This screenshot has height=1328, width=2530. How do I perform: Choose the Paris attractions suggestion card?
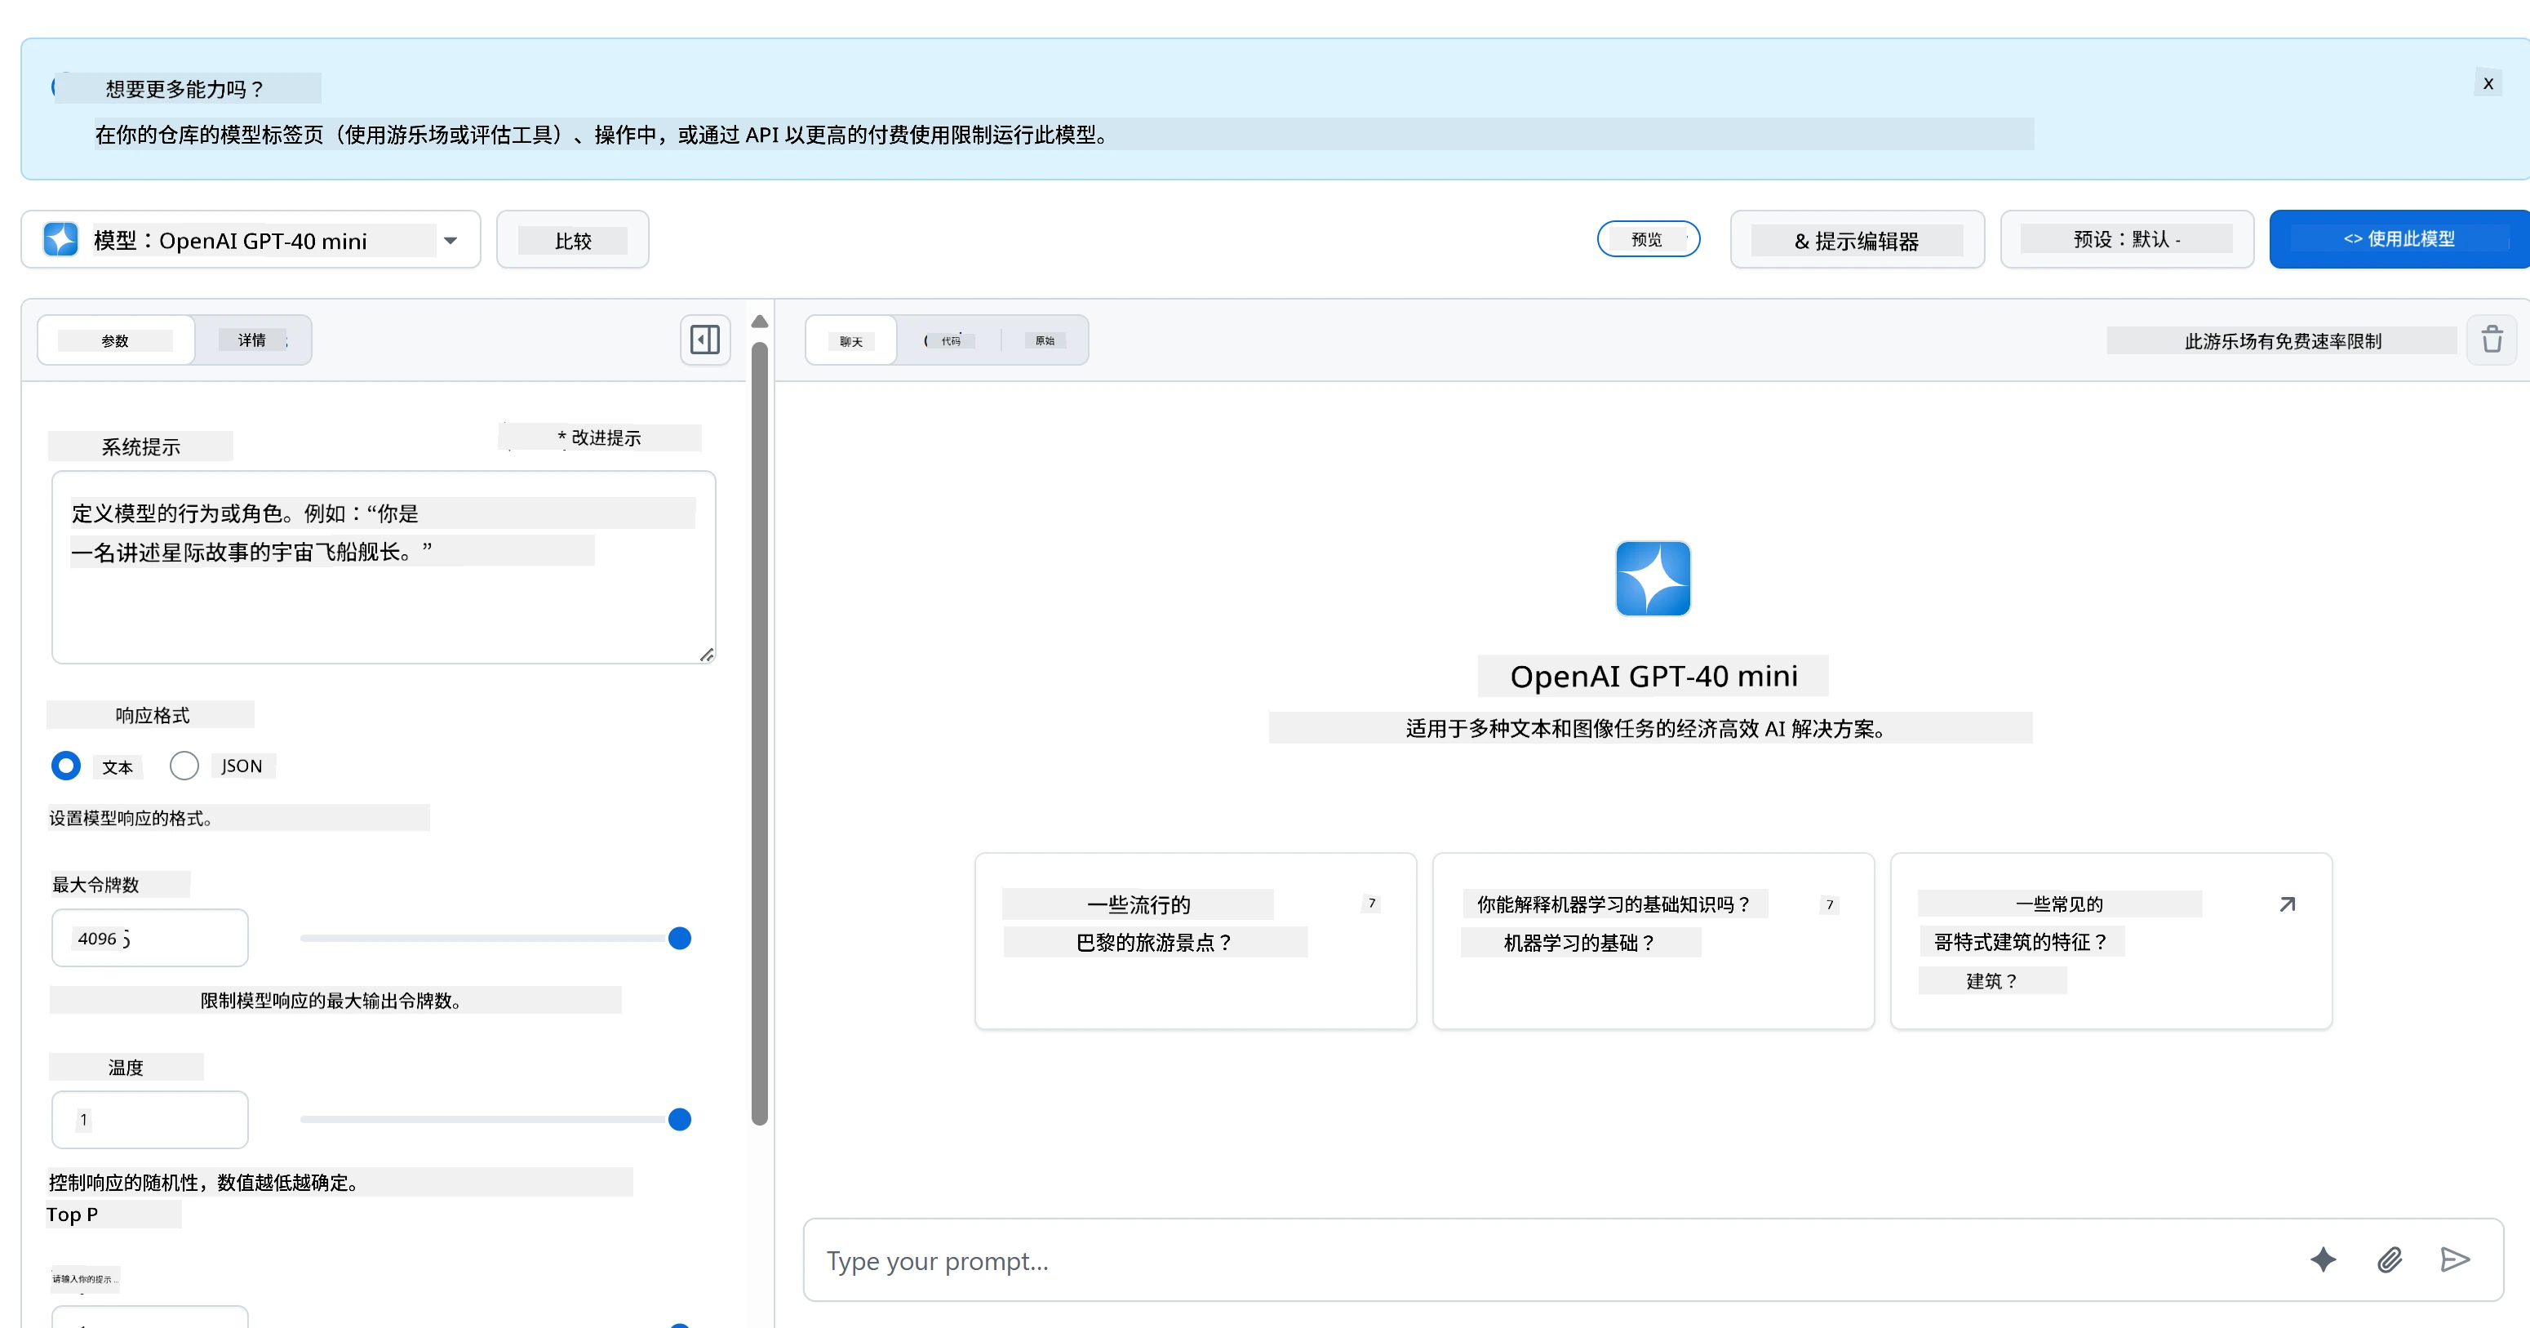[1196, 941]
